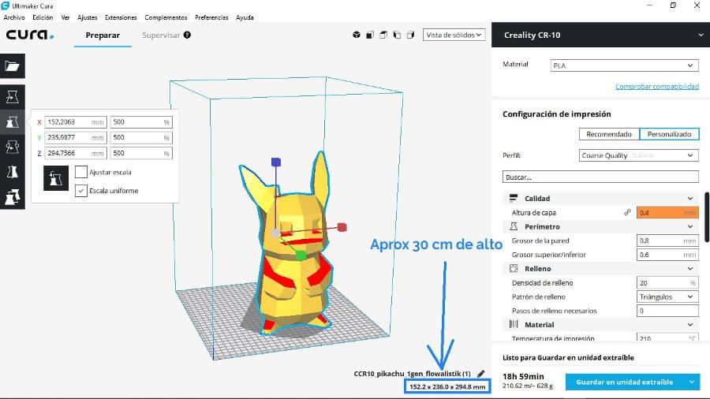710x399 pixels.
Task: Switch to top camera view icon
Action: point(383,35)
